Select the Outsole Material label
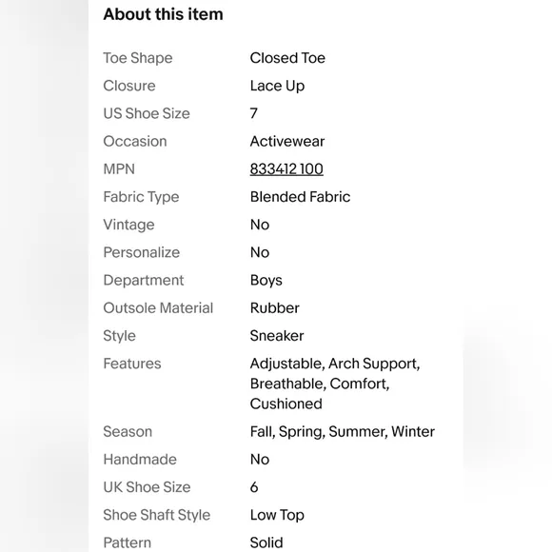Viewport: 552px width, 552px height. pos(158,308)
